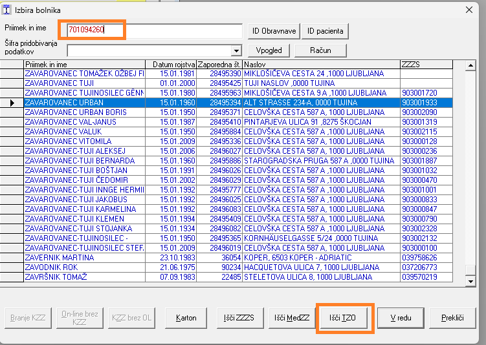The image size is (486, 345).
Task: Click the ZZZS column header
Action: (426, 65)
